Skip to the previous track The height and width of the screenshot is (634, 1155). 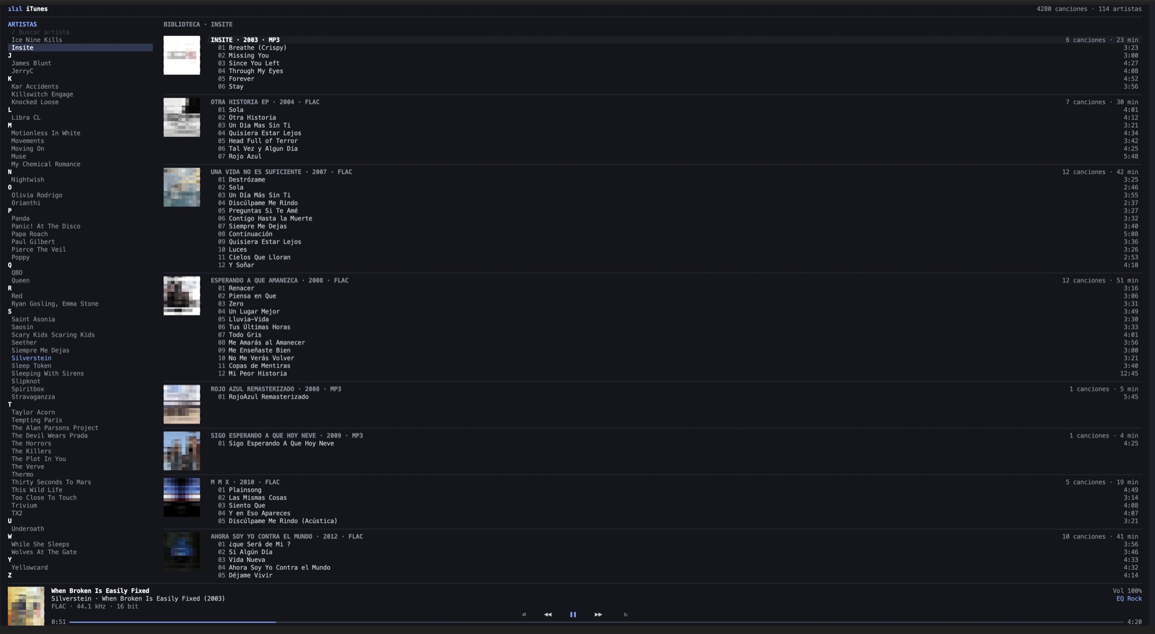547,614
